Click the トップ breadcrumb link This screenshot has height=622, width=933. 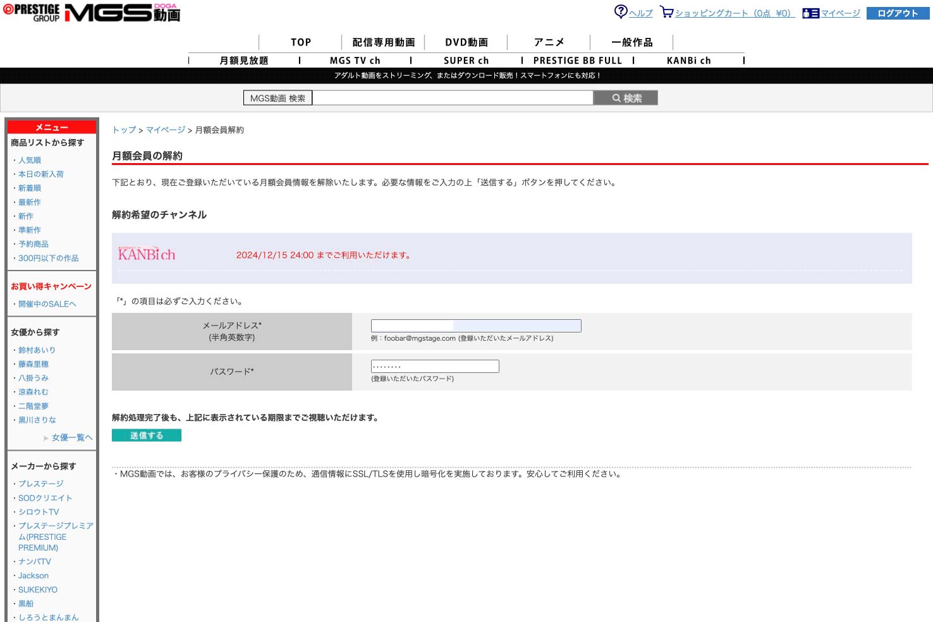[124, 130]
